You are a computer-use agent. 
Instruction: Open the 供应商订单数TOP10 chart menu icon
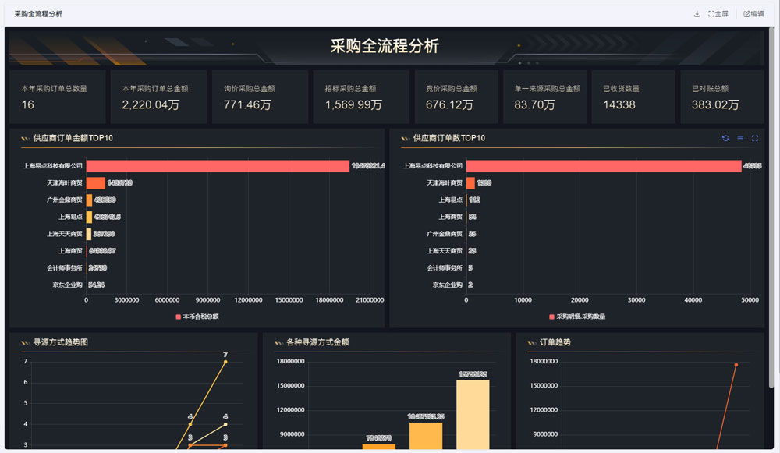(x=740, y=138)
